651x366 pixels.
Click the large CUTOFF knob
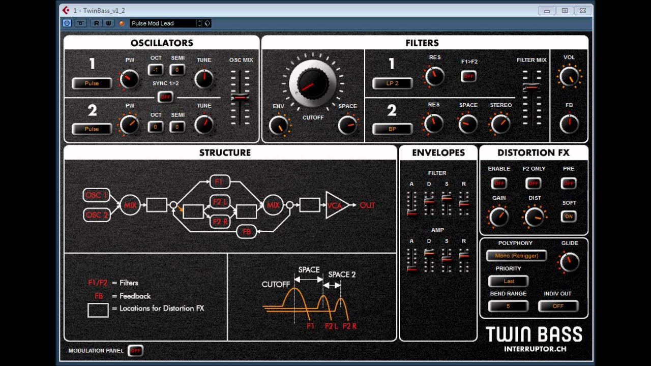pos(313,83)
